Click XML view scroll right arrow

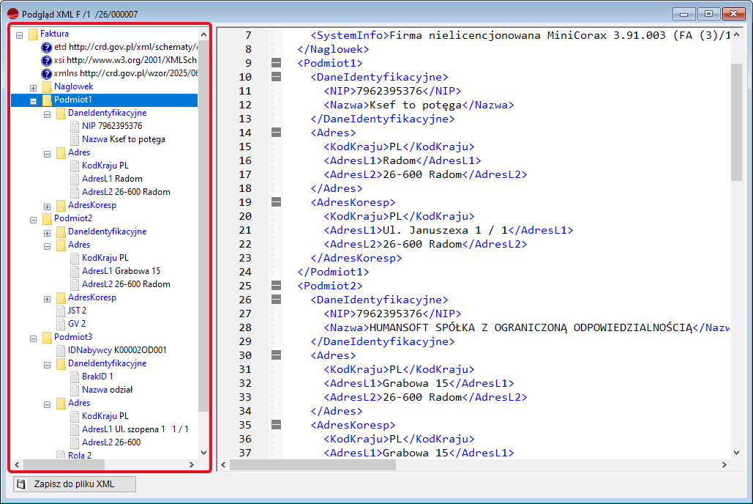point(724,465)
